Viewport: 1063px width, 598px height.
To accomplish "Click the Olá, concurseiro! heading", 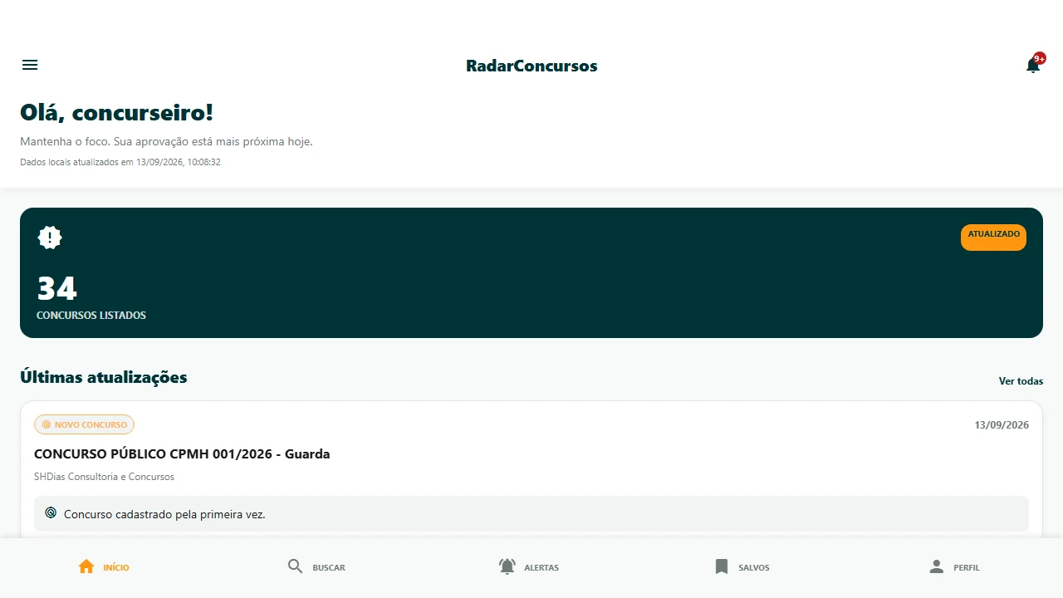I will click(117, 113).
